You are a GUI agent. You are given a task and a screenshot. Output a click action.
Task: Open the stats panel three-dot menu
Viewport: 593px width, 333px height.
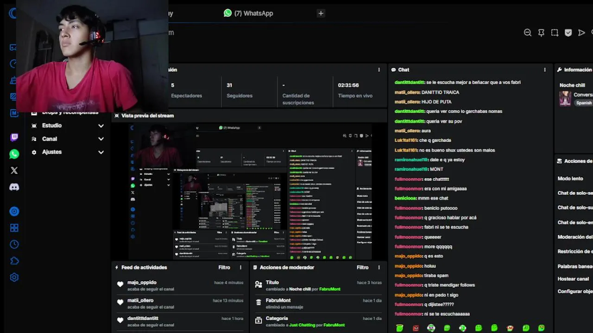coord(379,70)
